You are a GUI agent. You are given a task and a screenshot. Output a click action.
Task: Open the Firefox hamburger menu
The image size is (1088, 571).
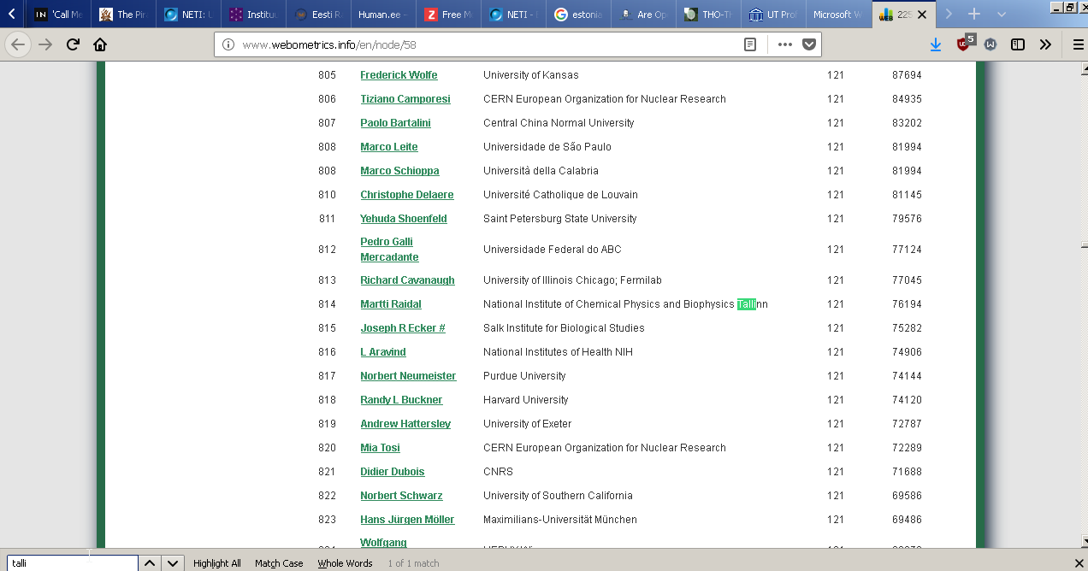tap(1078, 44)
